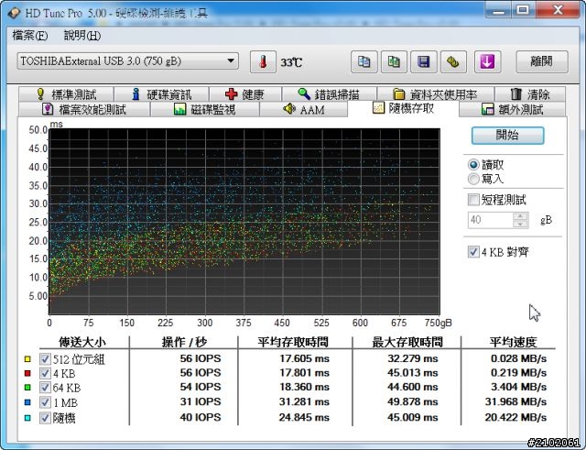Click the random access scatter plot graph
The image size is (586, 450).
(244, 222)
